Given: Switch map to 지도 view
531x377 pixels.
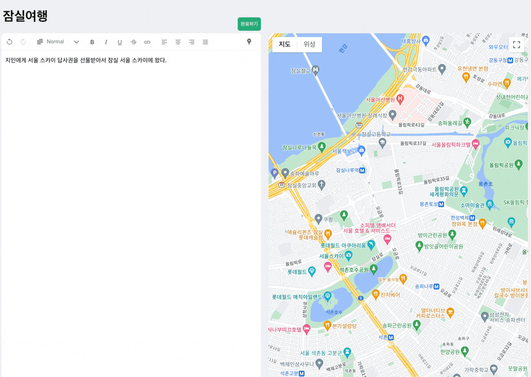Looking at the screenshot, I should [x=285, y=44].
